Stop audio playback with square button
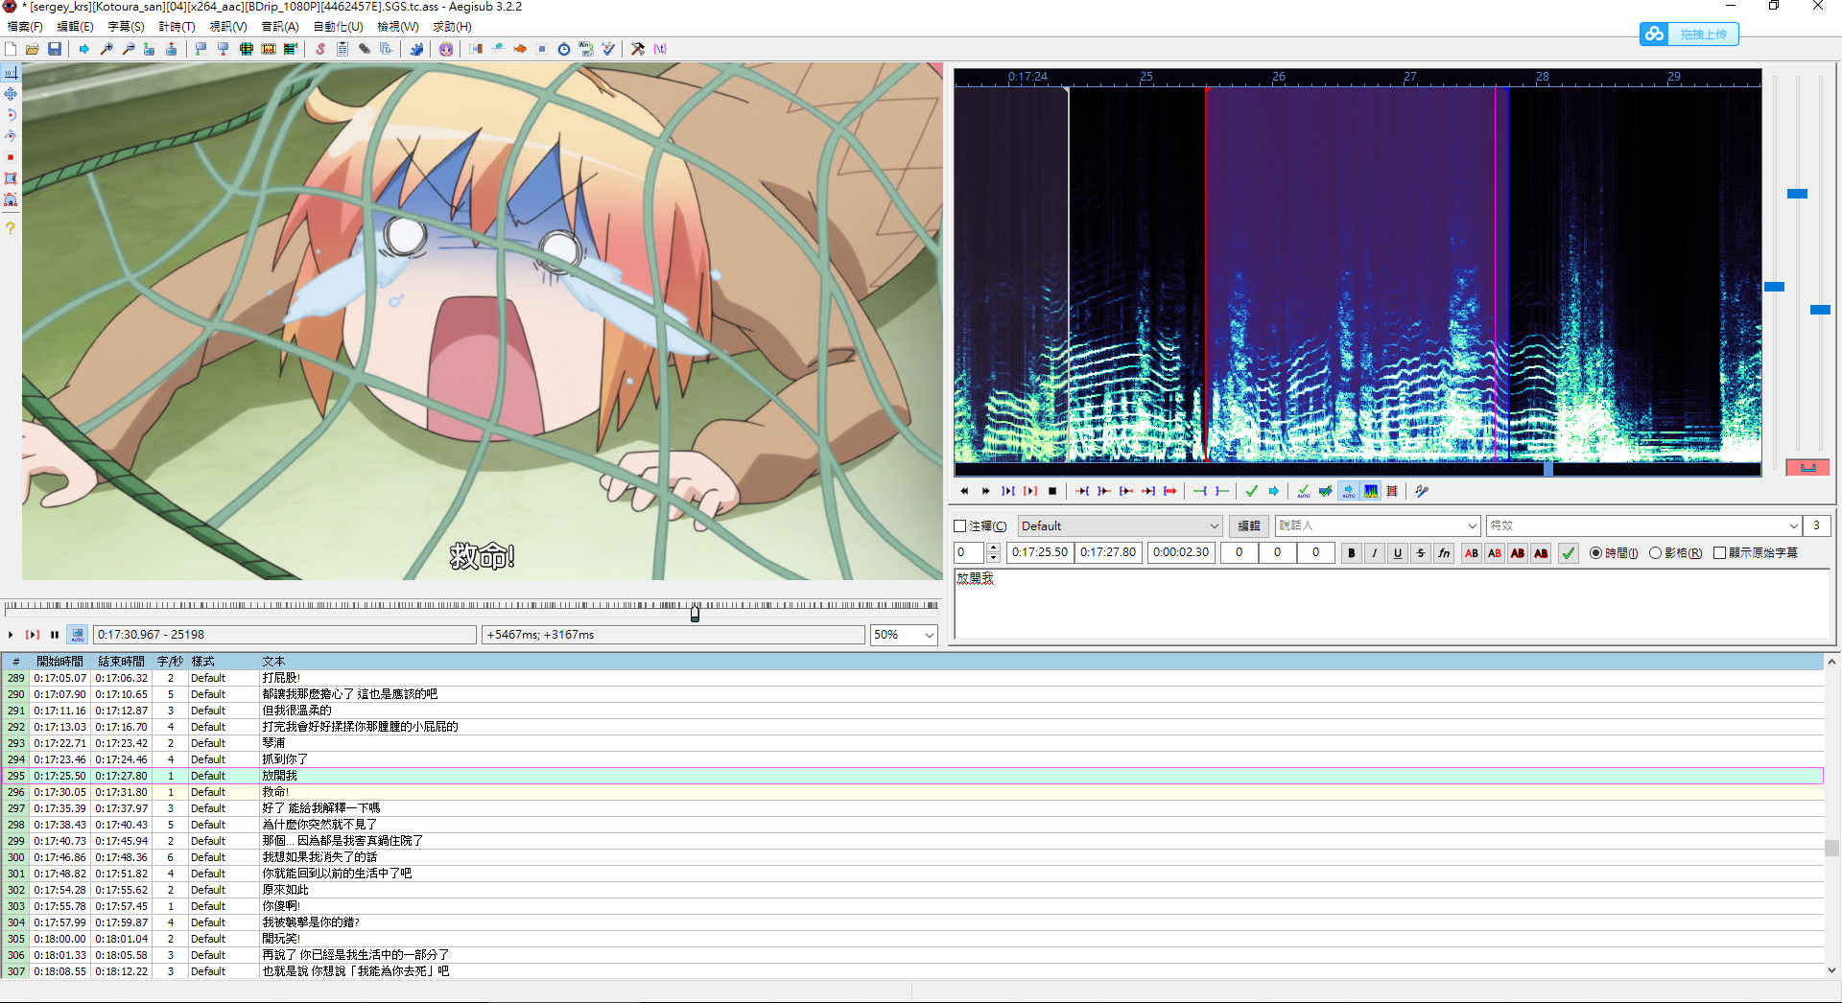Screen dimensions: 1842x1003 tap(1052, 491)
